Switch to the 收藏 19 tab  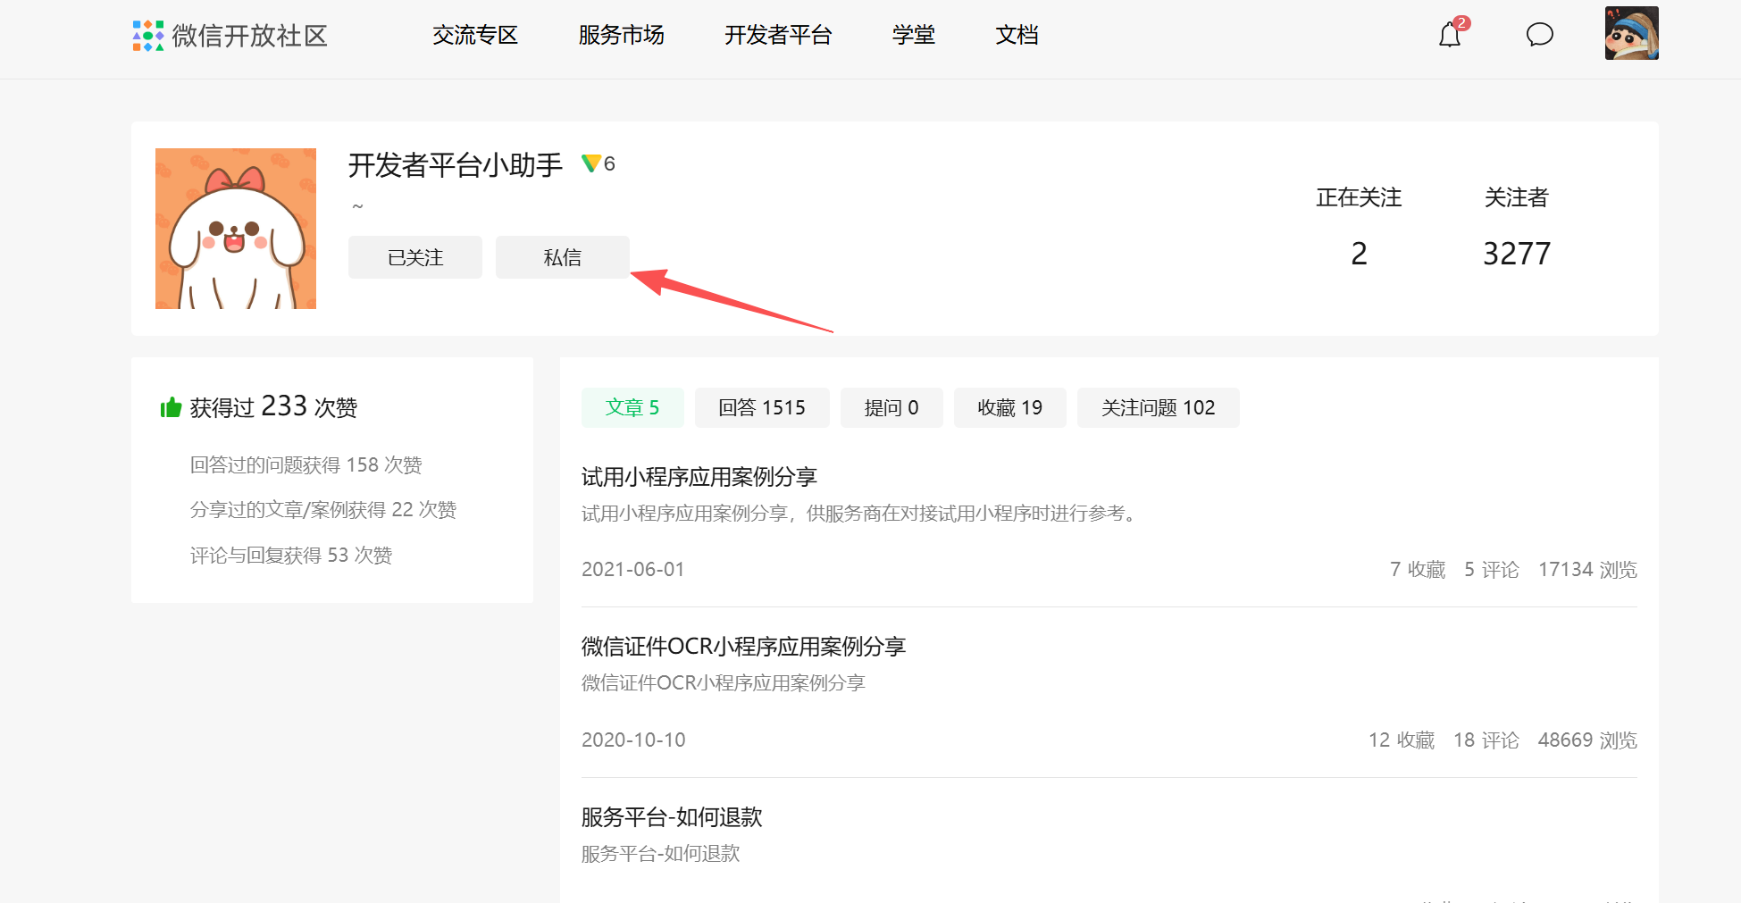pyautogui.click(x=1010, y=407)
